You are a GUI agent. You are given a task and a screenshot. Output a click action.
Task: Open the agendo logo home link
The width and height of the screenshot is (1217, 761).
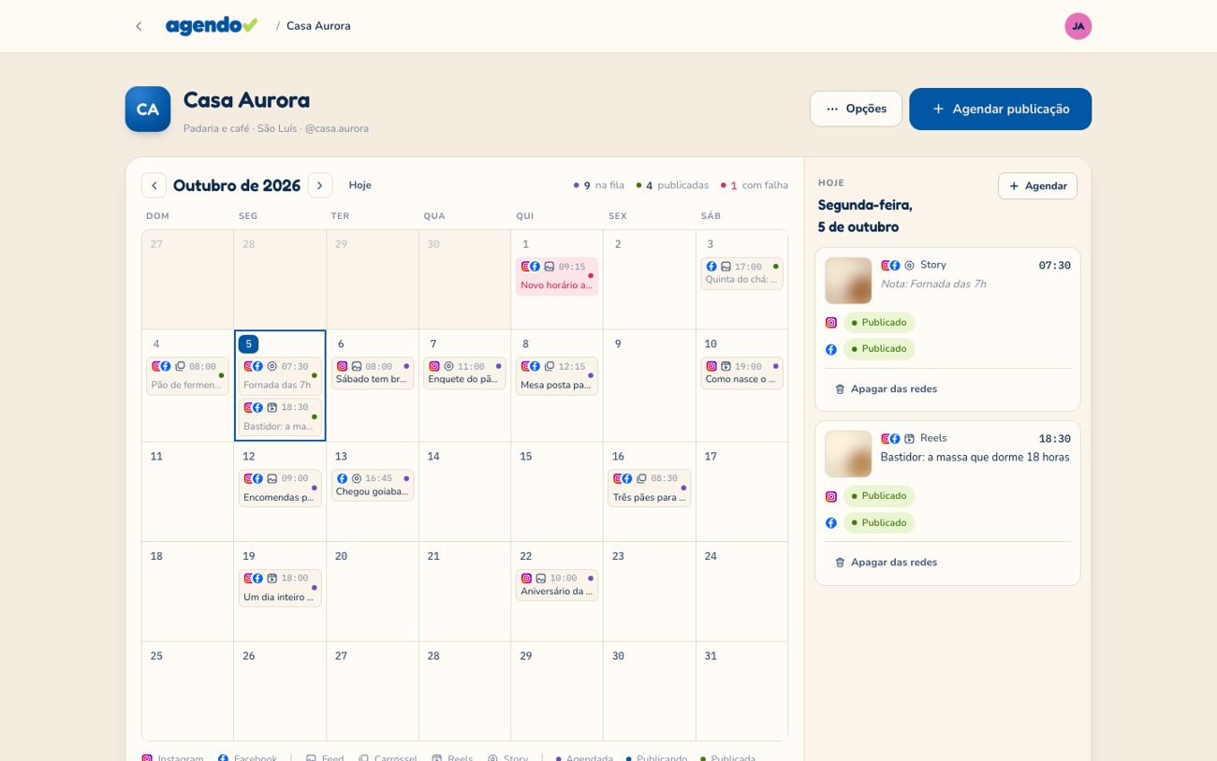pyautogui.click(x=212, y=26)
